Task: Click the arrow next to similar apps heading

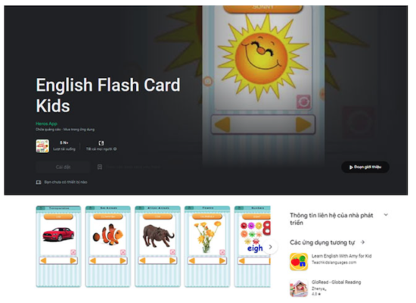Action: coord(362,242)
